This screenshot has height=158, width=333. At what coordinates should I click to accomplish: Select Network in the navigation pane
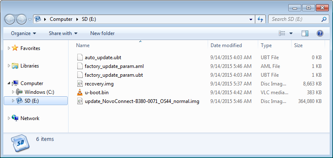[30, 118]
